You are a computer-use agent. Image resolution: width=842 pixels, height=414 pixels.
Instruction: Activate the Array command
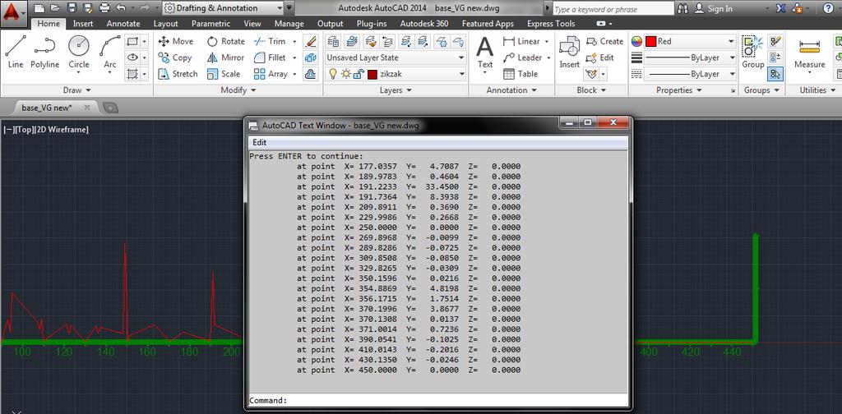[x=271, y=74]
